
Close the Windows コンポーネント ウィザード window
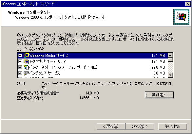188,4
